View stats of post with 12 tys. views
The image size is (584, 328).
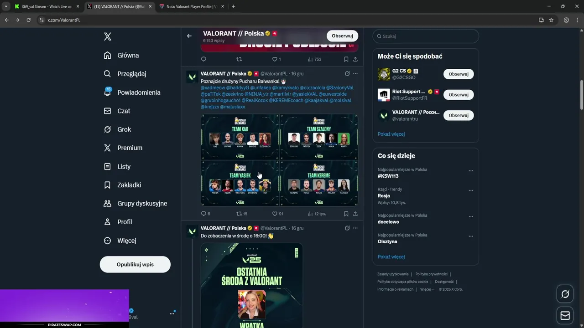coord(317,214)
